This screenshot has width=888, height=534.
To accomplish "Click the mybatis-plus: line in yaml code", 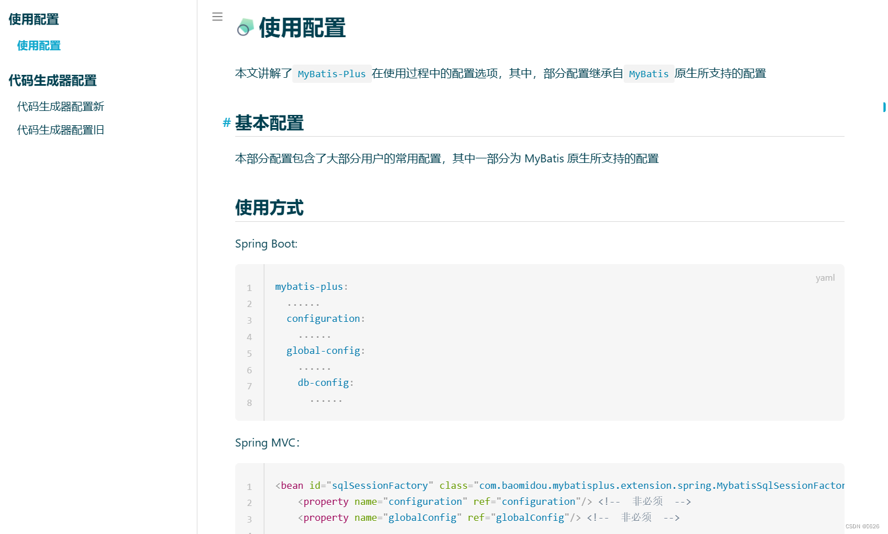I will tap(312, 287).
